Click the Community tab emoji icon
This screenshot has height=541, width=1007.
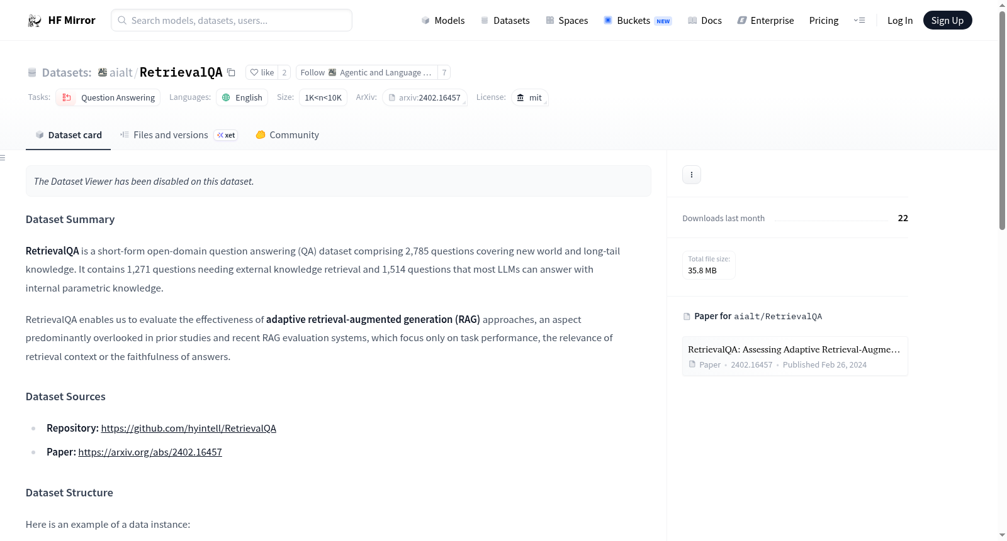[261, 134]
